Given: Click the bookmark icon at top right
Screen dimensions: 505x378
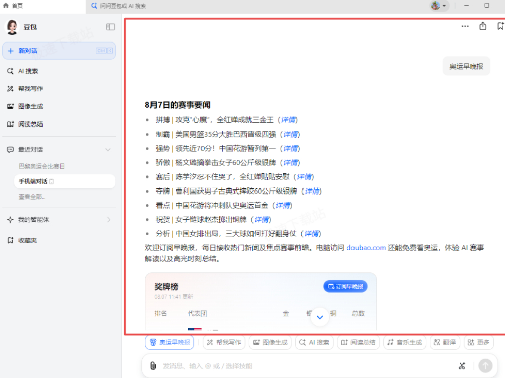Looking at the screenshot, I should [501, 26].
